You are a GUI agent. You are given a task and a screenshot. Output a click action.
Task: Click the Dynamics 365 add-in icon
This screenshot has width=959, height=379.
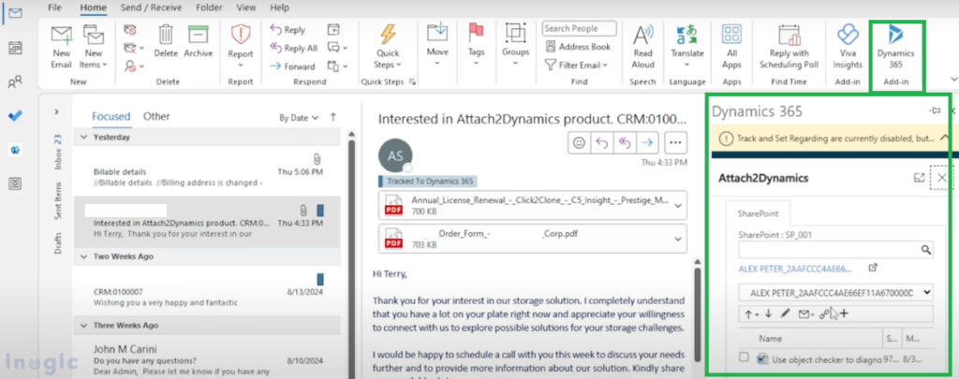(x=895, y=42)
